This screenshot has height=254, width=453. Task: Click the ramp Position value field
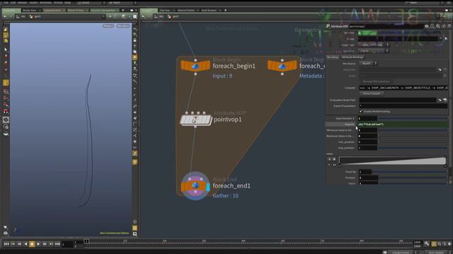pos(368,178)
